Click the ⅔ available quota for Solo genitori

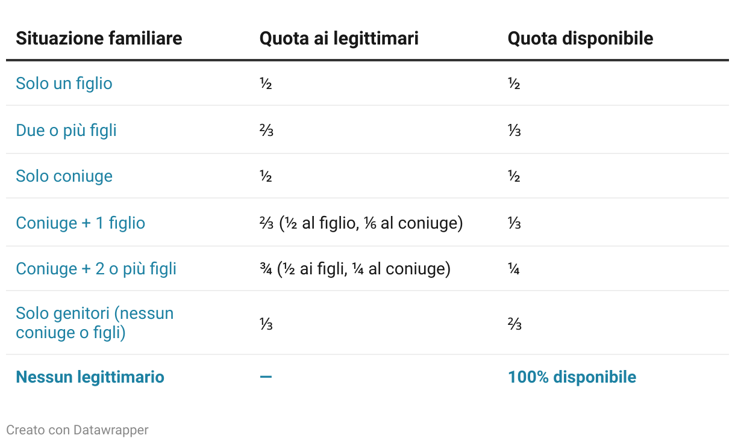pos(514,325)
